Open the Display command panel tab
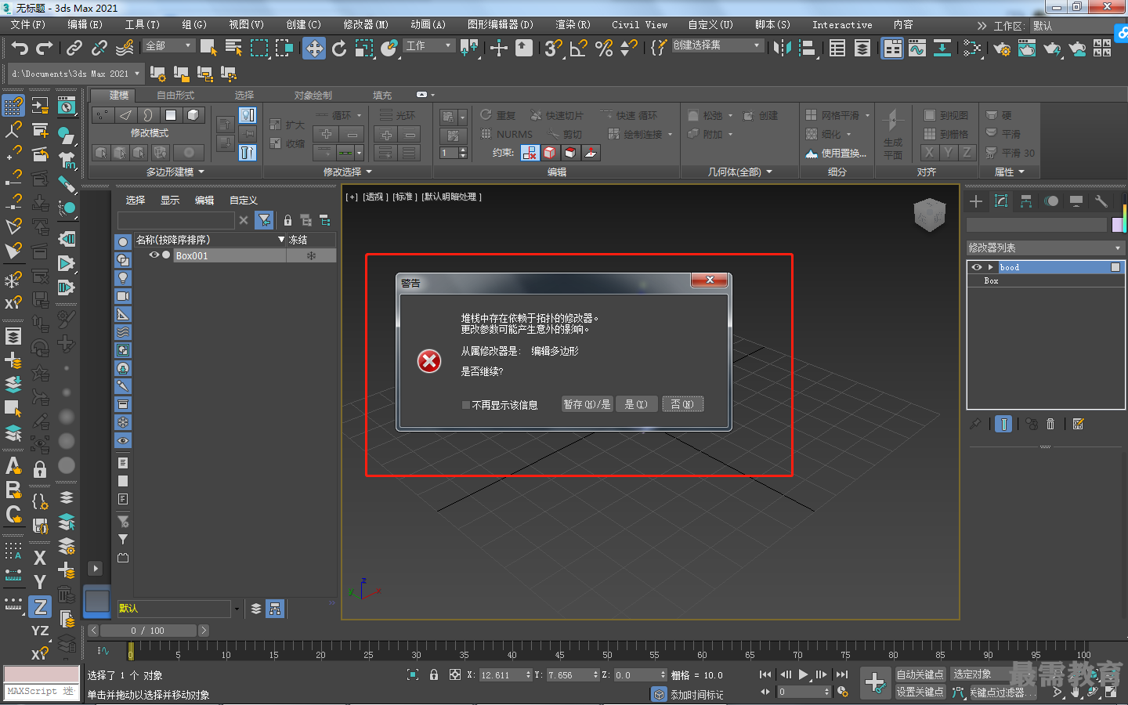 click(1076, 201)
